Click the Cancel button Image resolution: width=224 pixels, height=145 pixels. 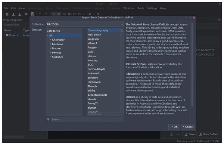coord(188,127)
